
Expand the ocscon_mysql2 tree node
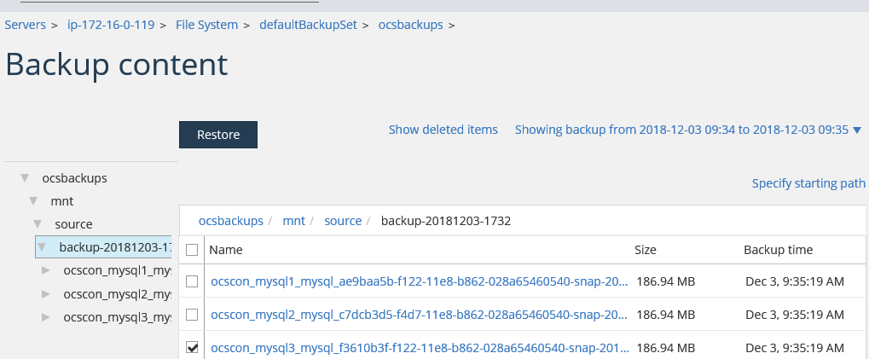(47, 294)
